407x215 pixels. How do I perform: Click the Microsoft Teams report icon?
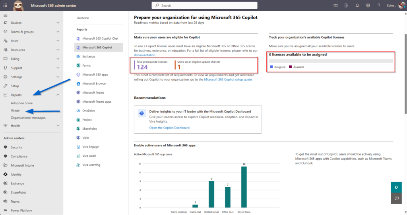coord(78,92)
